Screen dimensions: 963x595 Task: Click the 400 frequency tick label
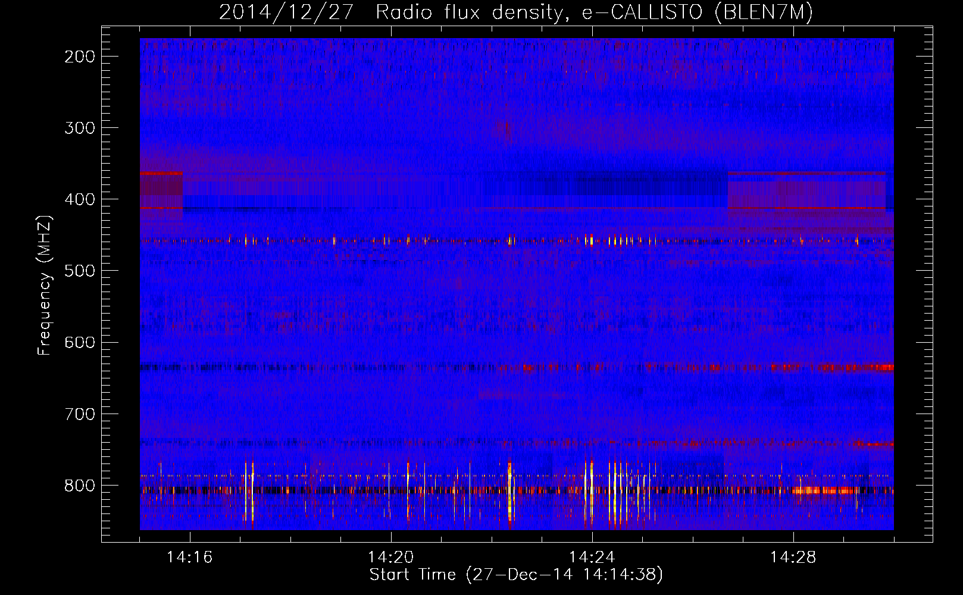click(x=79, y=199)
